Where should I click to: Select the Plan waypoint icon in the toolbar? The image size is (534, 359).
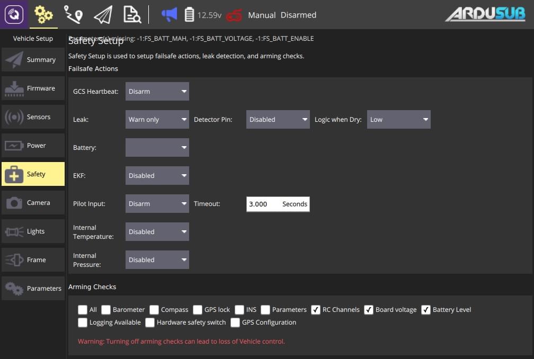click(74, 14)
